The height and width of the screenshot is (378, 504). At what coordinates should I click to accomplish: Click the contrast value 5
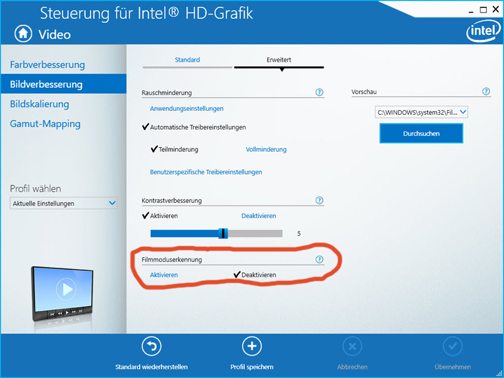click(299, 234)
